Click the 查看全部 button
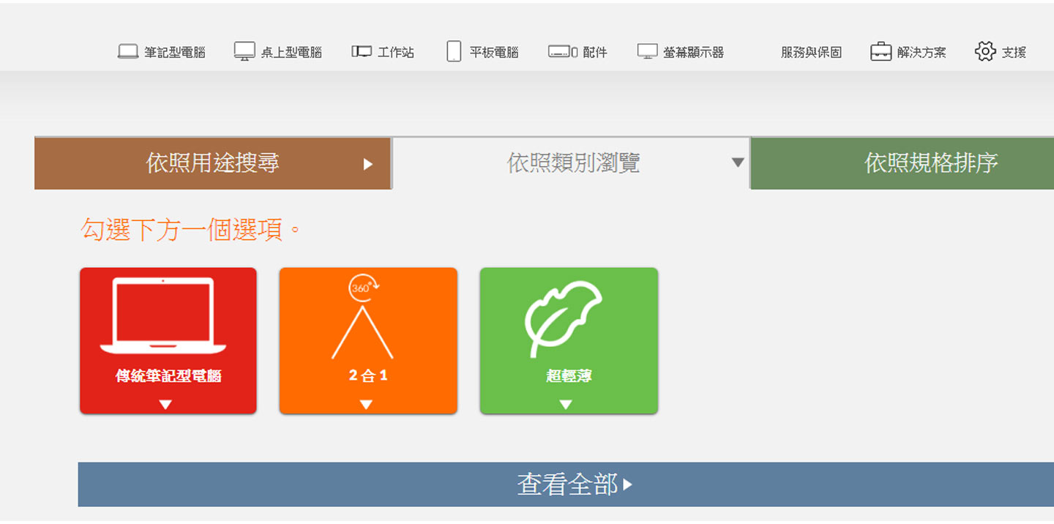1054x524 pixels. point(566,484)
